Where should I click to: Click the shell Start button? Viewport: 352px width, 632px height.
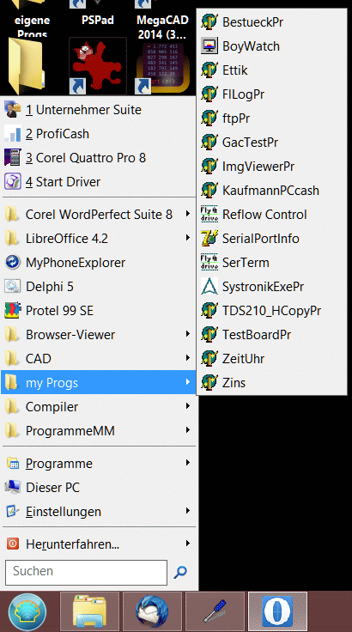[x=27, y=612]
